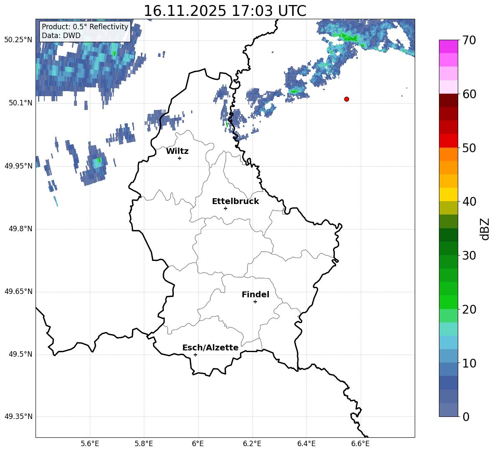Select the Ettelbruck station label
Image resolution: width=495 pixels, height=452 pixels.
point(235,202)
